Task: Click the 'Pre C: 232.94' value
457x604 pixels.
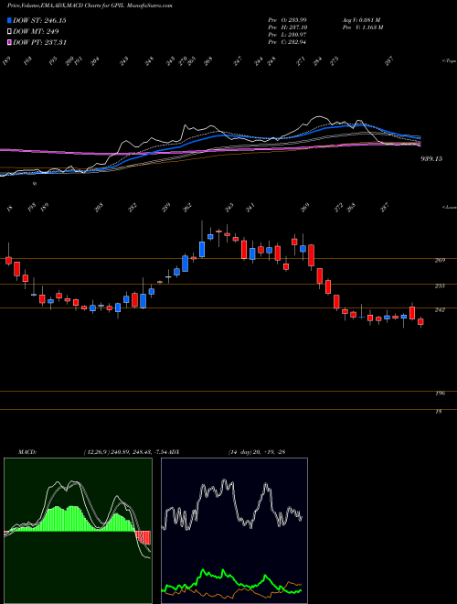Action: point(287,42)
